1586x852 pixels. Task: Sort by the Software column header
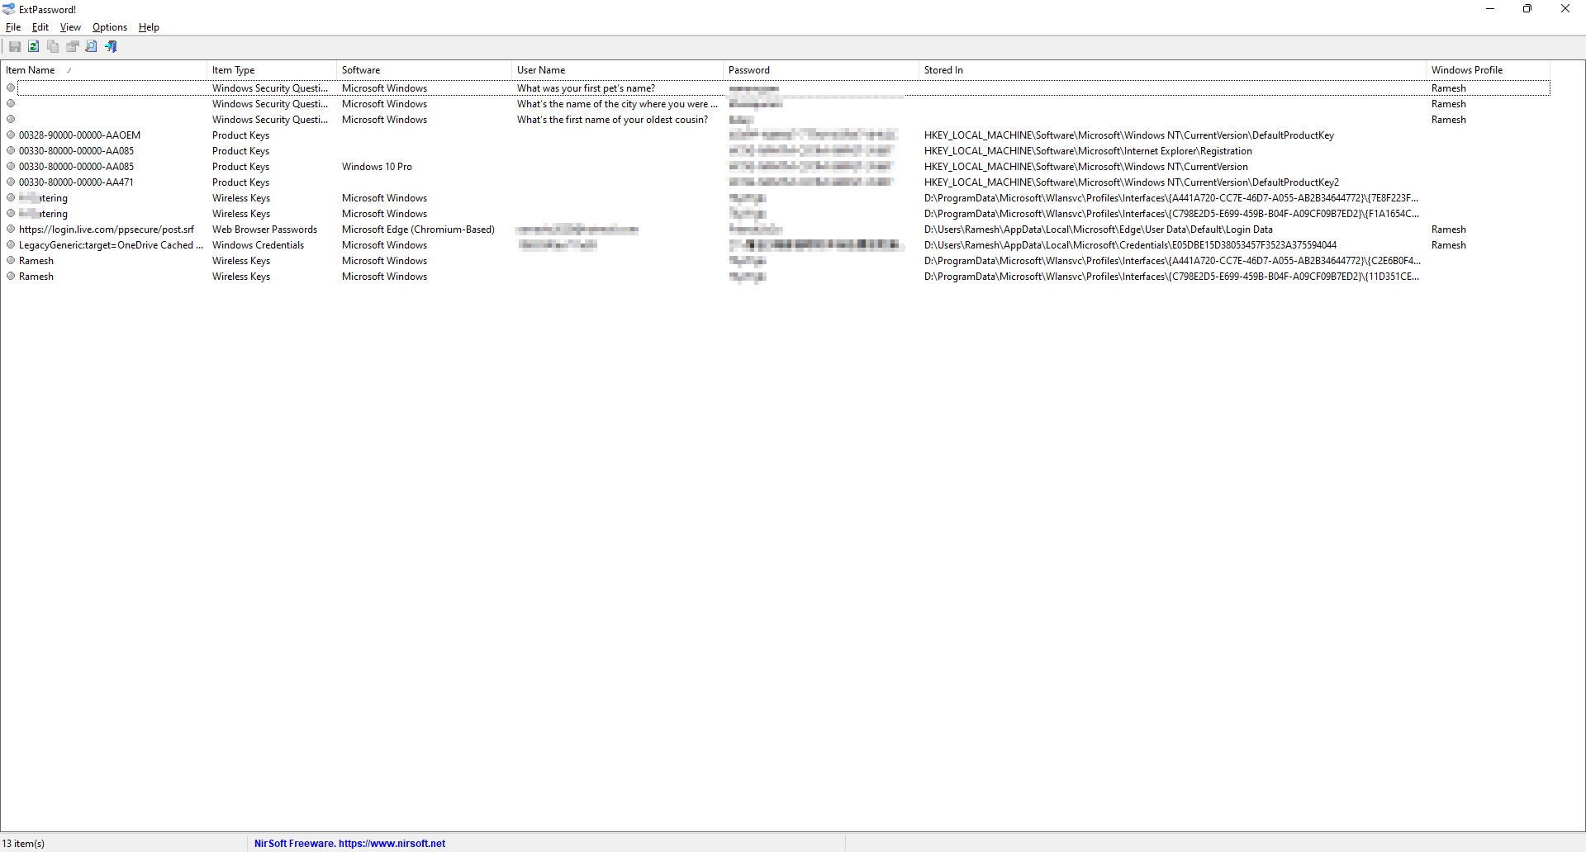tap(424, 70)
